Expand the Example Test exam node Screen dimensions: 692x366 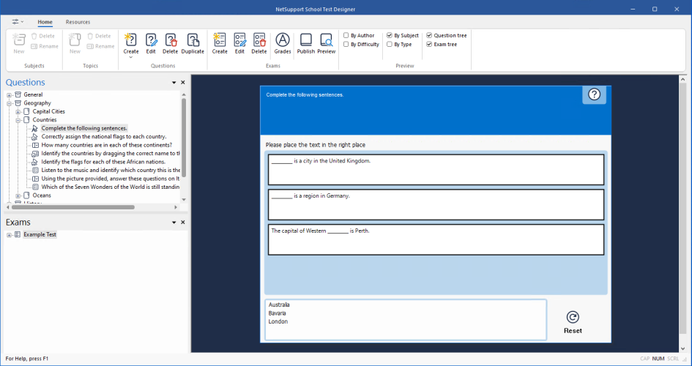click(x=9, y=235)
